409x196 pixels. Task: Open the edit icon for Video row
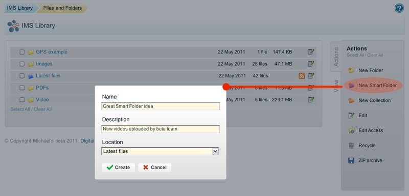point(311,100)
